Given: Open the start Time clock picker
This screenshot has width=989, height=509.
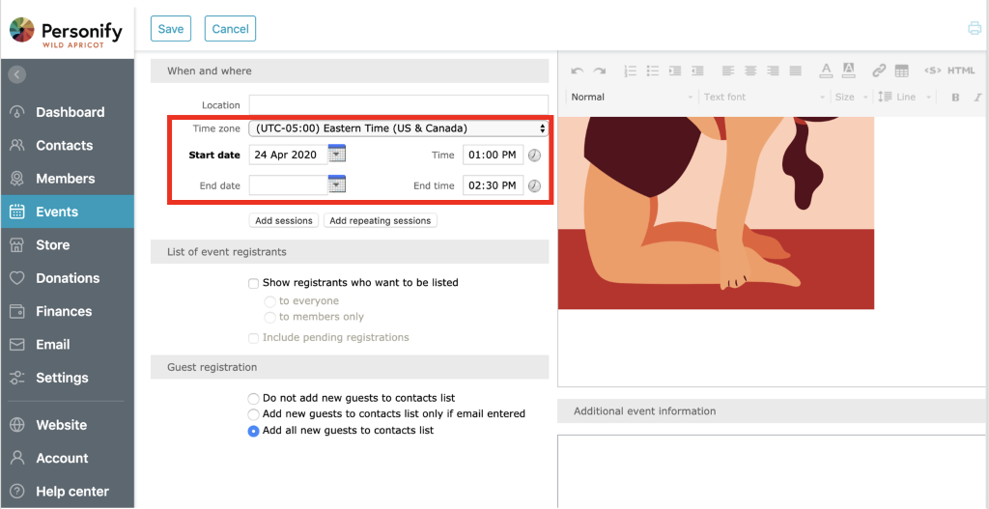Looking at the screenshot, I should tap(534, 156).
